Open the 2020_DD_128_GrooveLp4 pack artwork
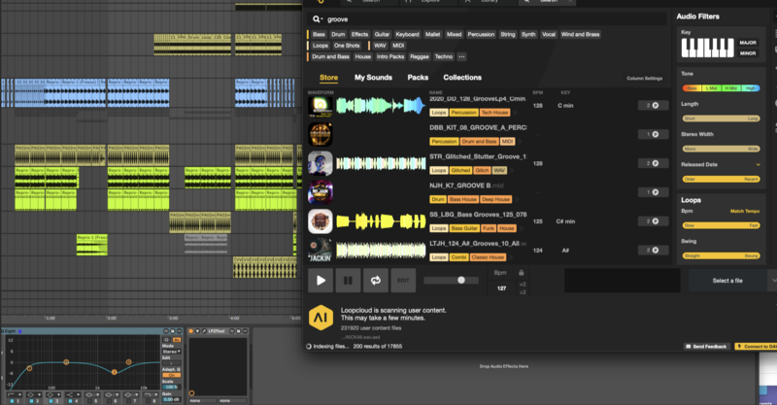Viewport: 777px width, 405px height. coord(321,106)
